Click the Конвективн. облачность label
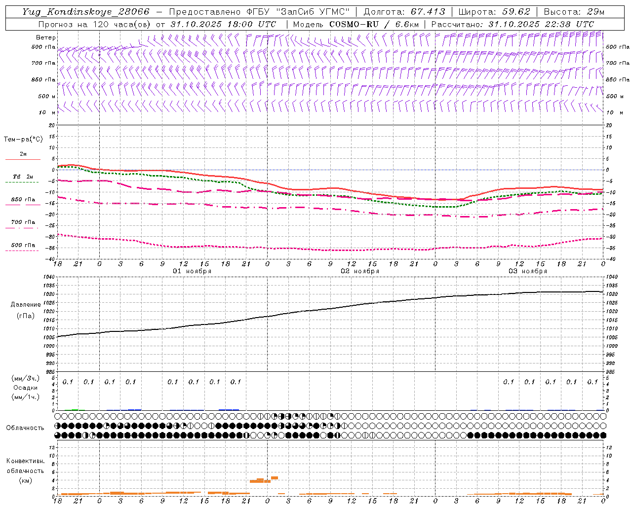Screen dimensions: 632x505 (x=25, y=470)
